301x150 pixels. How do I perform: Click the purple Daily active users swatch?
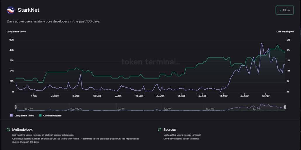[x=11, y=116]
